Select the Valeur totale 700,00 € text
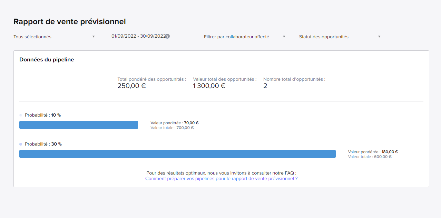Image resolution: width=441 pixels, height=218 pixels. pos(172,128)
